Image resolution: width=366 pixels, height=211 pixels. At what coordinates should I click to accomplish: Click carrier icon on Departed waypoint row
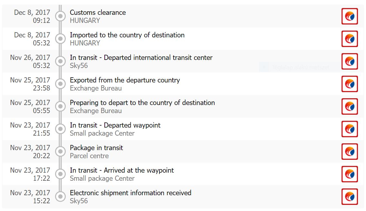[x=350, y=129]
